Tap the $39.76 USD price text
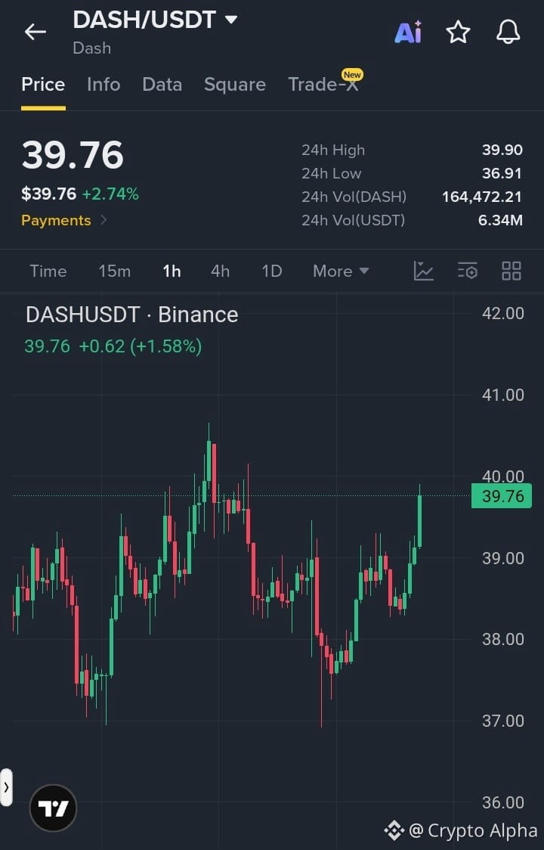Viewport: 544px width, 850px height. coord(49,194)
